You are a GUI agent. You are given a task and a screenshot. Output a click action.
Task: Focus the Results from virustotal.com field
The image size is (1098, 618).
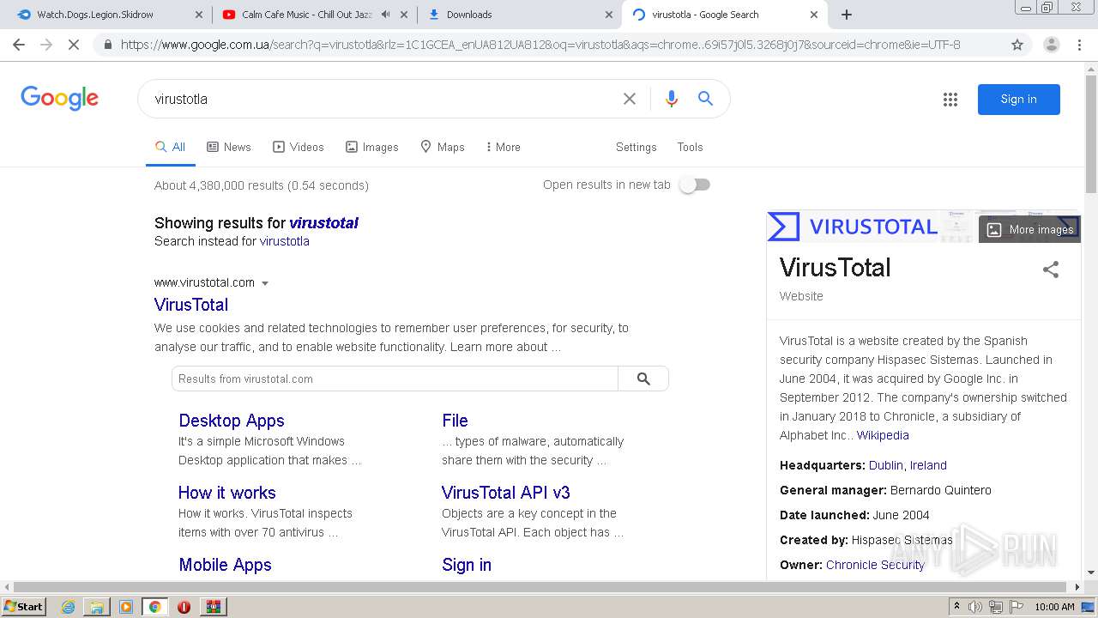[395, 379]
